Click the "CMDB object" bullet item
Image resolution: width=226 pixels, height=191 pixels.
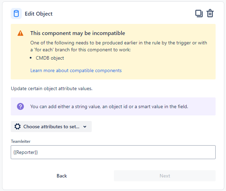pos(50,58)
